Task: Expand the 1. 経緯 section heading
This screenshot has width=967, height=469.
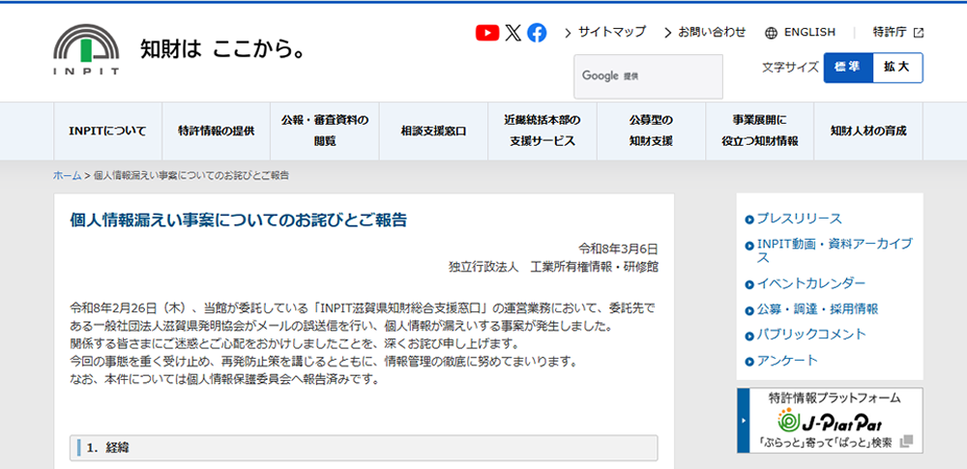Action: (364, 448)
